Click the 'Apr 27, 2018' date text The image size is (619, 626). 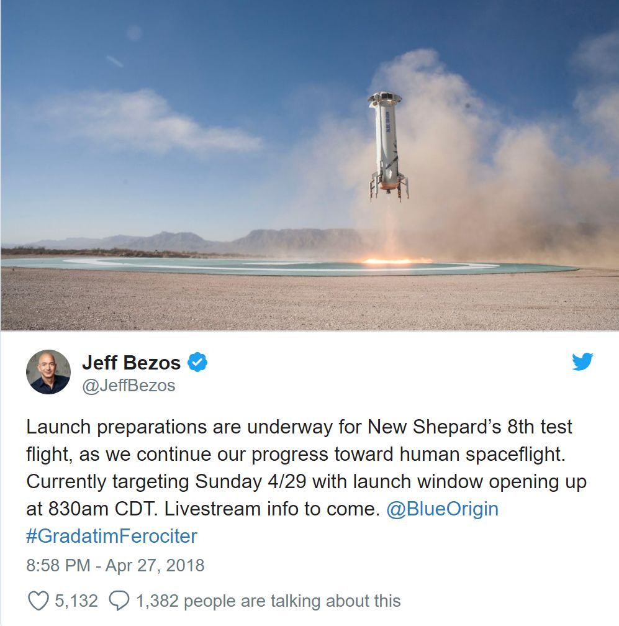point(155,565)
